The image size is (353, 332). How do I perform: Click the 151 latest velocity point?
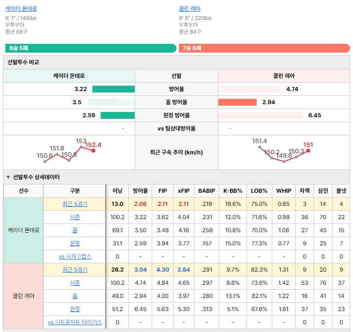tap(308, 150)
